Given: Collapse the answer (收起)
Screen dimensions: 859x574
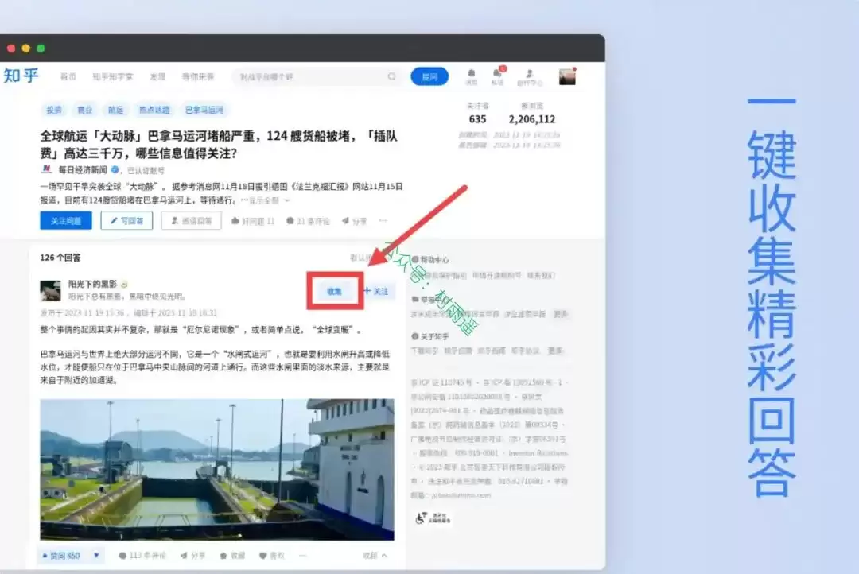Looking at the screenshot, I should [x=375, y=556].
